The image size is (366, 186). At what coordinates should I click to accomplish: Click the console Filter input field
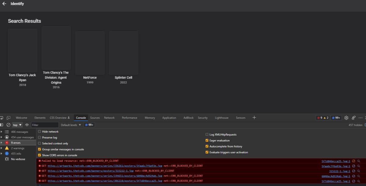(x=45, y=125)
